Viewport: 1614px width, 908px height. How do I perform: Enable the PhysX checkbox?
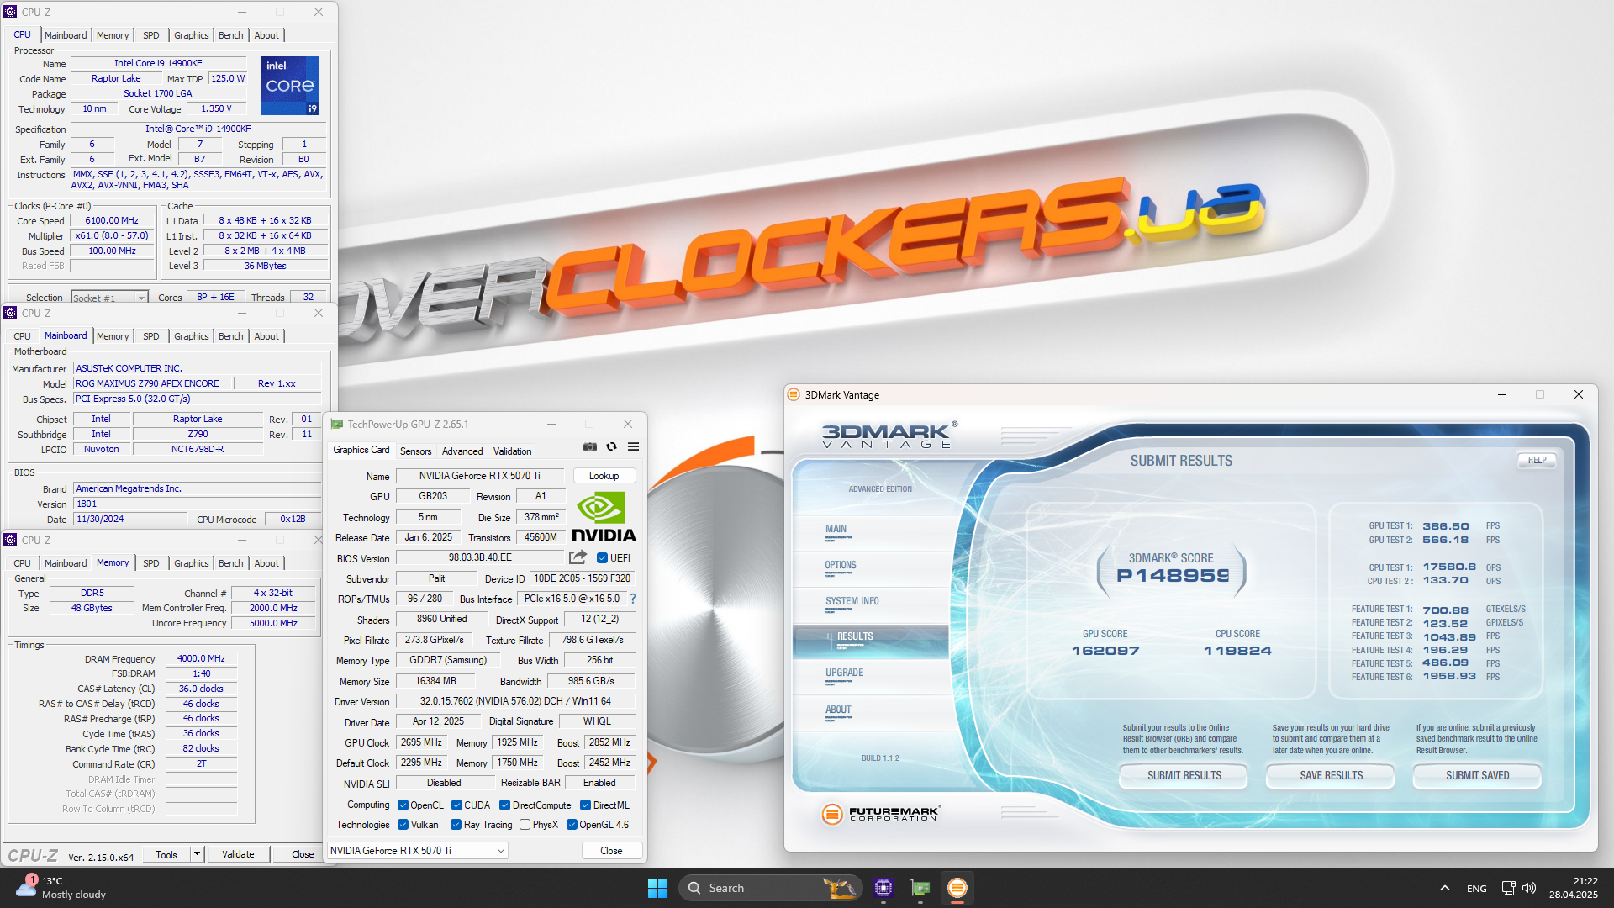coord(525,825)
